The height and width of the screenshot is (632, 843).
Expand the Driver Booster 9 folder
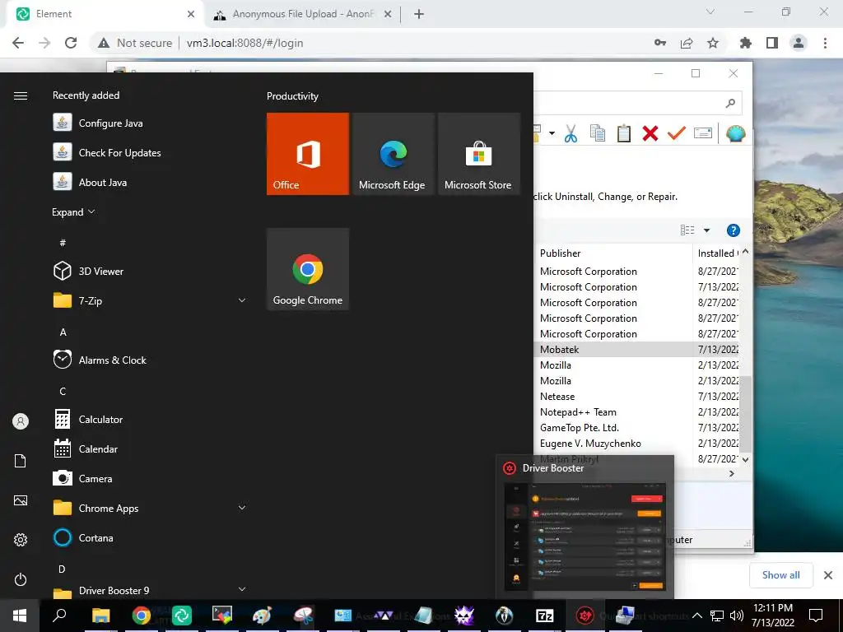point(242,589)
